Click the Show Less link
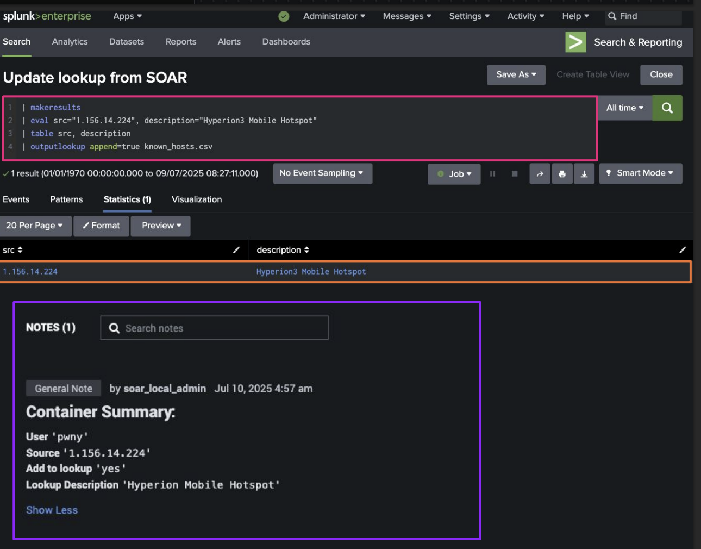Viewport: 701px width, 549px height. [x=52, y=510]
